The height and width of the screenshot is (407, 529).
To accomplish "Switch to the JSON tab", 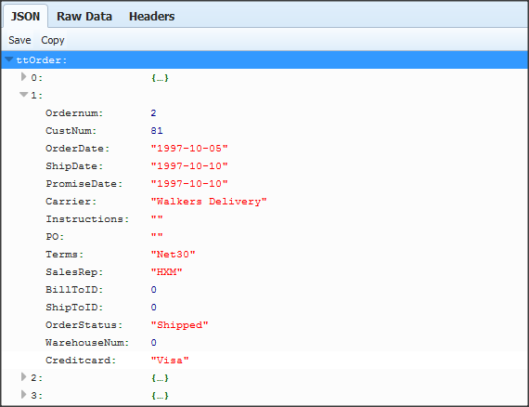I will 25,16.
